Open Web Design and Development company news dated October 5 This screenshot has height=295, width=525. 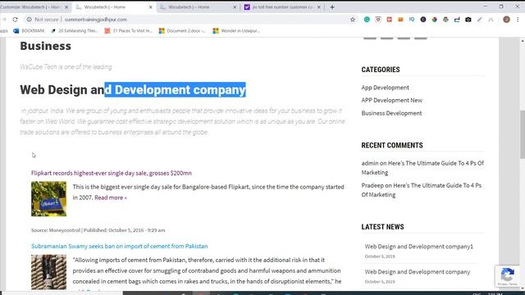[418, 272]
